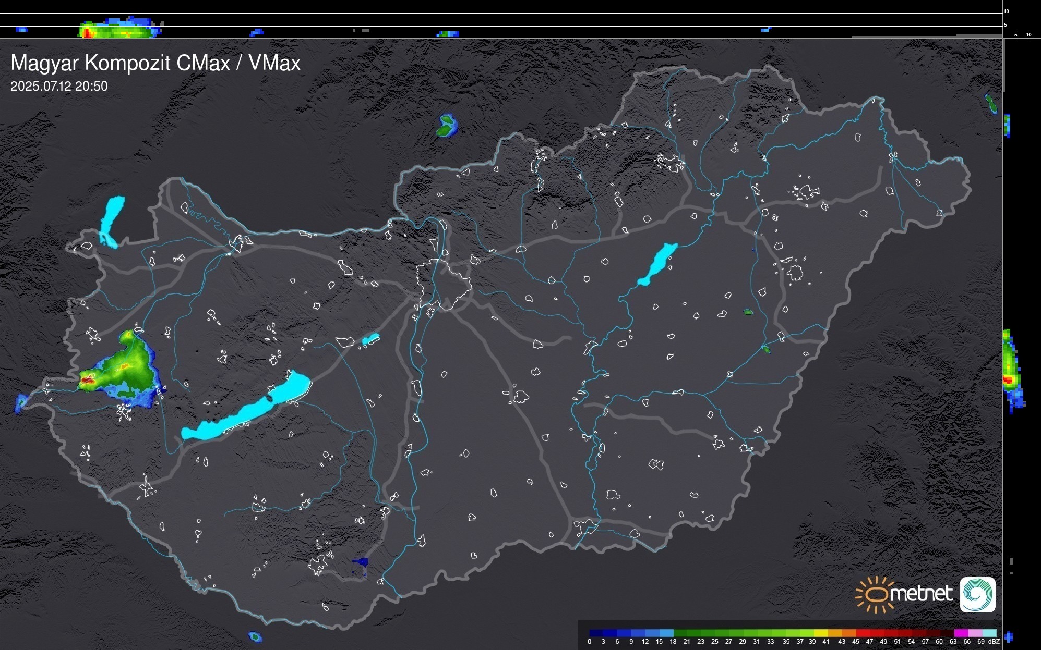Click the 2025.07.12 20:50 timestamp
Screen dimensions: 1041x650
tap(59, 87)
